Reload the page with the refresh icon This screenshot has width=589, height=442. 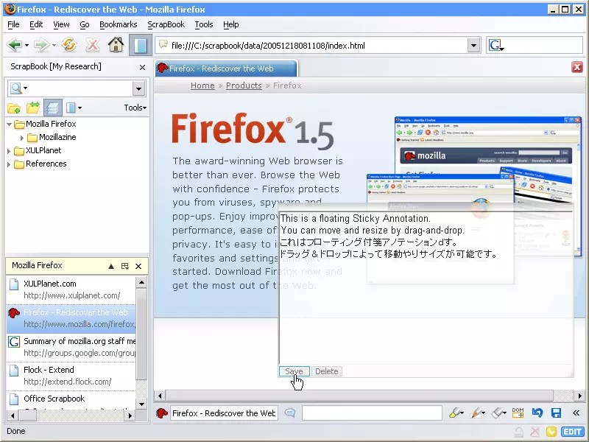pyautogui.click(x=69, y=45)
